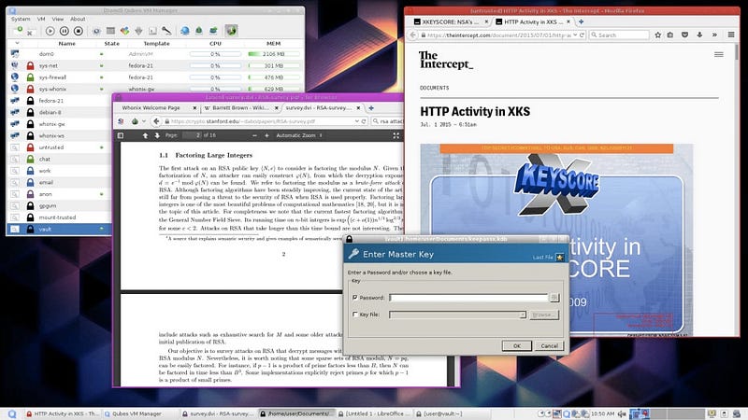748x420 pixels.
Task: Pause the selected VM in Qubes Manager
Action: [65, 31]
